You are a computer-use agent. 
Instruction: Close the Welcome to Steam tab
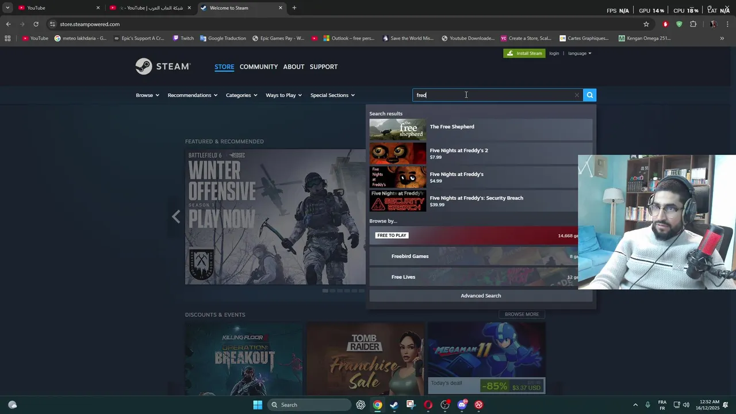(x=281, y=7)
